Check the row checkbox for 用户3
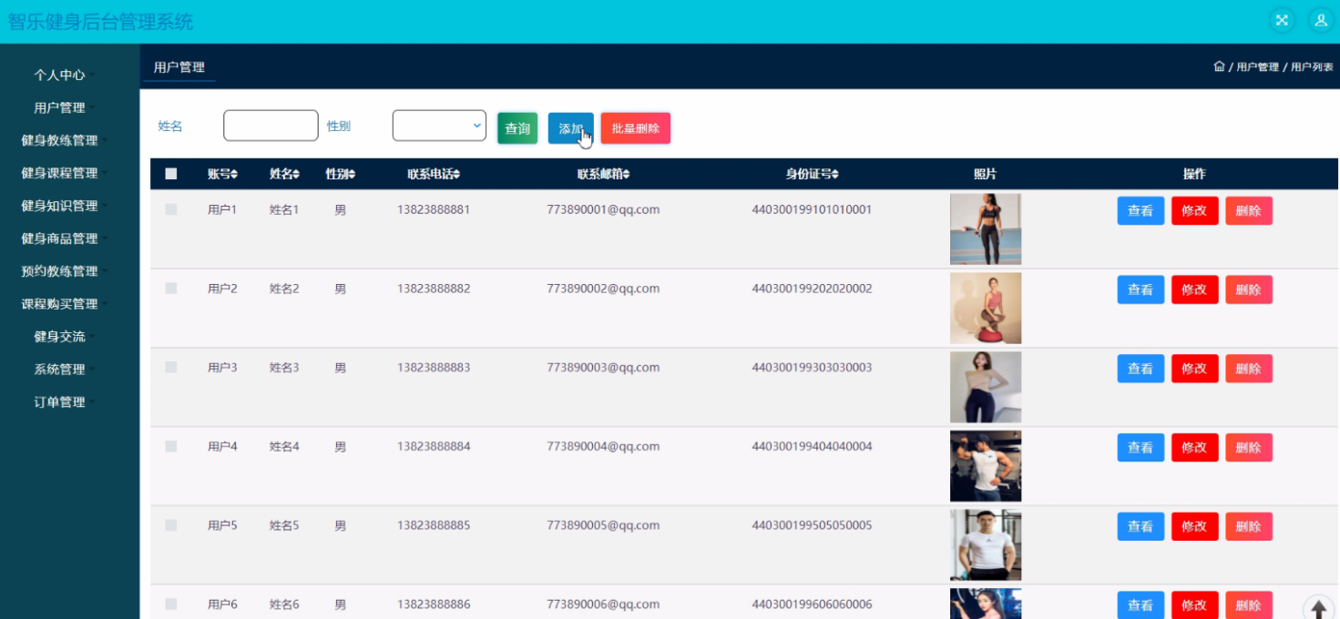This screenshot has height=619, width=1340. (171, 367)
